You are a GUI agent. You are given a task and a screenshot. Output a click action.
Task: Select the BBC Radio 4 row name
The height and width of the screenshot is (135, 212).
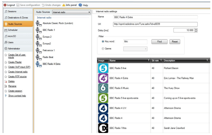pos(116,118)
